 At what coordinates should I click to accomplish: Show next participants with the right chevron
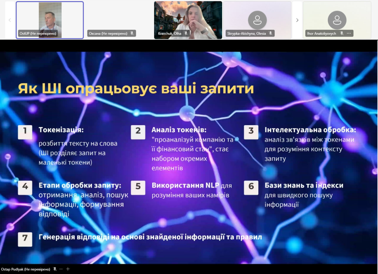(x=297, y=20)
